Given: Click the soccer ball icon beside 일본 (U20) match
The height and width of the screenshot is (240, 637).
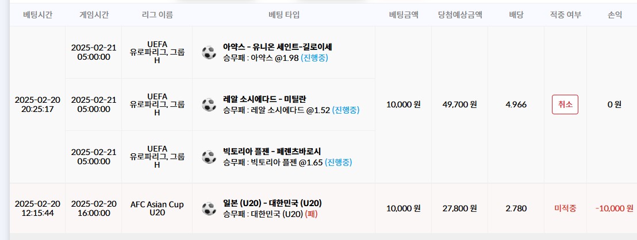Looking at the screenshot, I should pyautogui.click(x=209, y=208).
